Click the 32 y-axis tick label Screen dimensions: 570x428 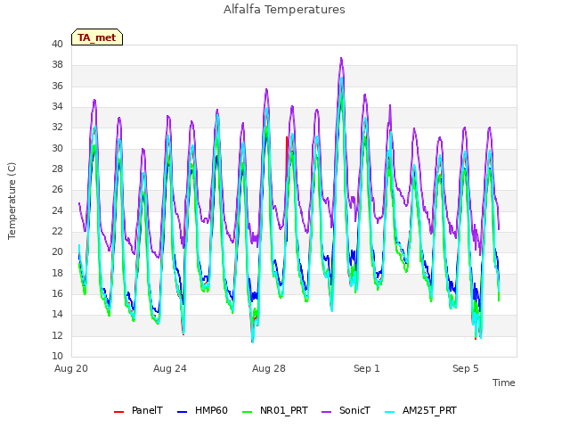57,128
